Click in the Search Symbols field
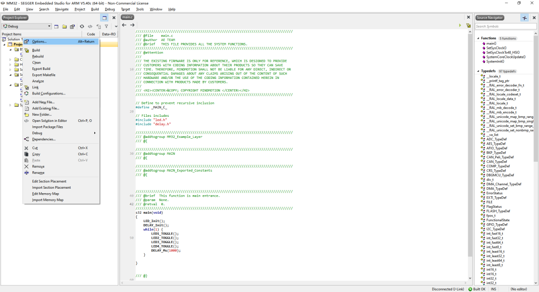The image size is (539, 292). (x=505, y=26)
